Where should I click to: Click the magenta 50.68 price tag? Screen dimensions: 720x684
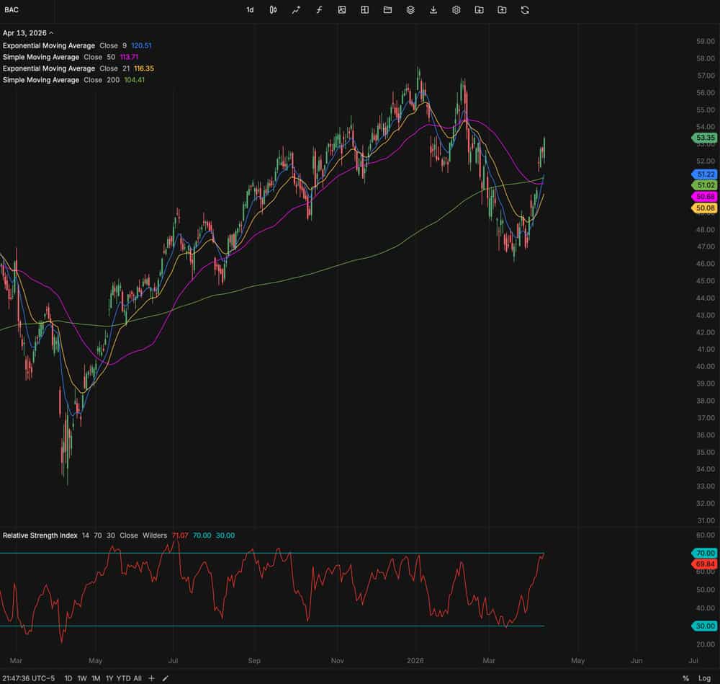[x=704, y=197]
